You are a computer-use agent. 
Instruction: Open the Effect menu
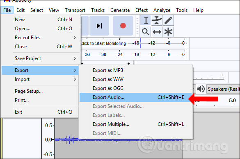pyautogui.click(x=142, y=10)
